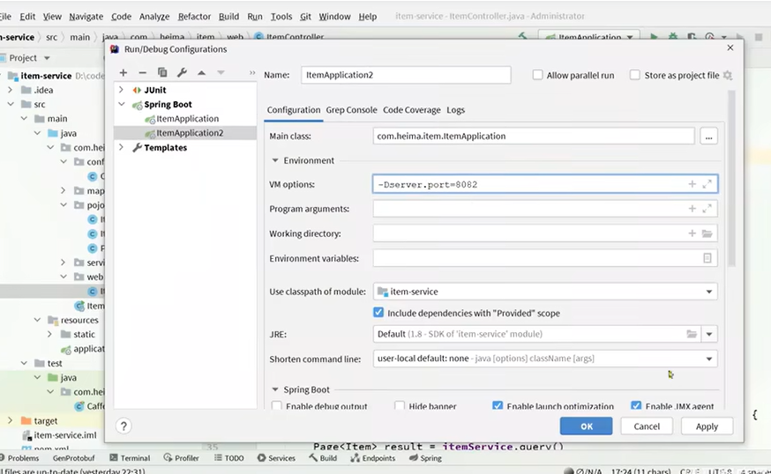Confirm the dialog with OK
Screen dimensions: 771x474
[586, 426]
